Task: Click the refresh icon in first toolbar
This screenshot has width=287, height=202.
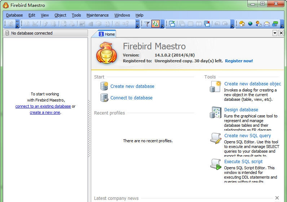Action: (10, 24)
